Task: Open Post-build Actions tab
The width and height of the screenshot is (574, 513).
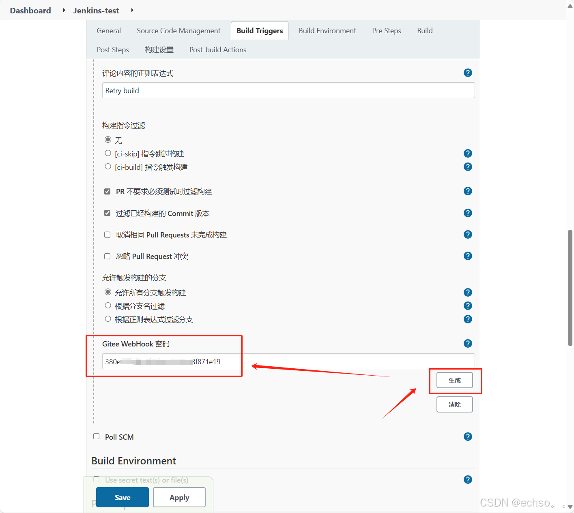Action: point(218,50)
